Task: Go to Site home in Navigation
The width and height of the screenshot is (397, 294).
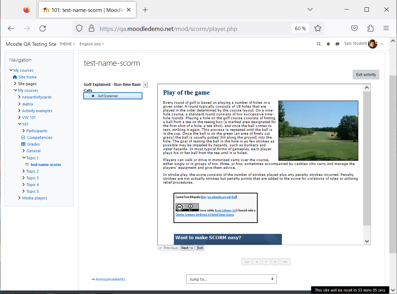Action: (x=27, y=77)
